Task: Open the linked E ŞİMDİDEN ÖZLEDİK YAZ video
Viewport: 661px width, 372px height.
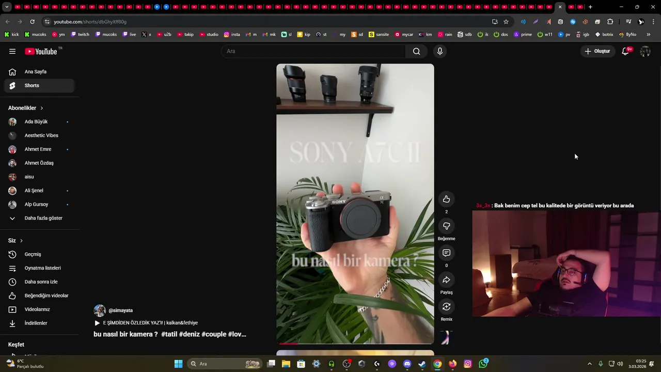Action: (146, 323)
